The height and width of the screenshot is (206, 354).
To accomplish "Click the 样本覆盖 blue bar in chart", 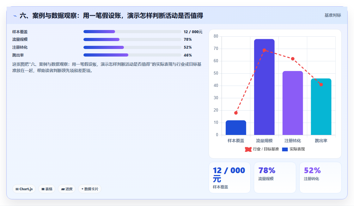I will (x=236, y=127).
